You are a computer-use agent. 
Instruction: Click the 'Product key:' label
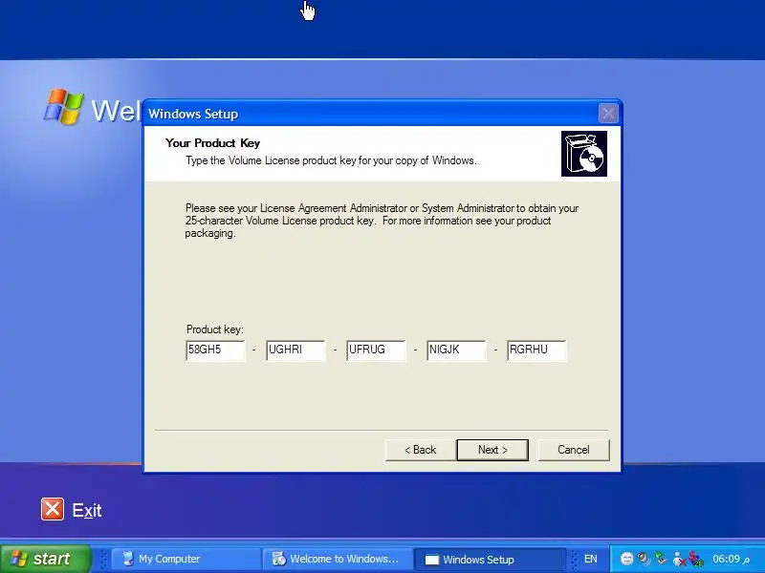click(x=214, y=329)
